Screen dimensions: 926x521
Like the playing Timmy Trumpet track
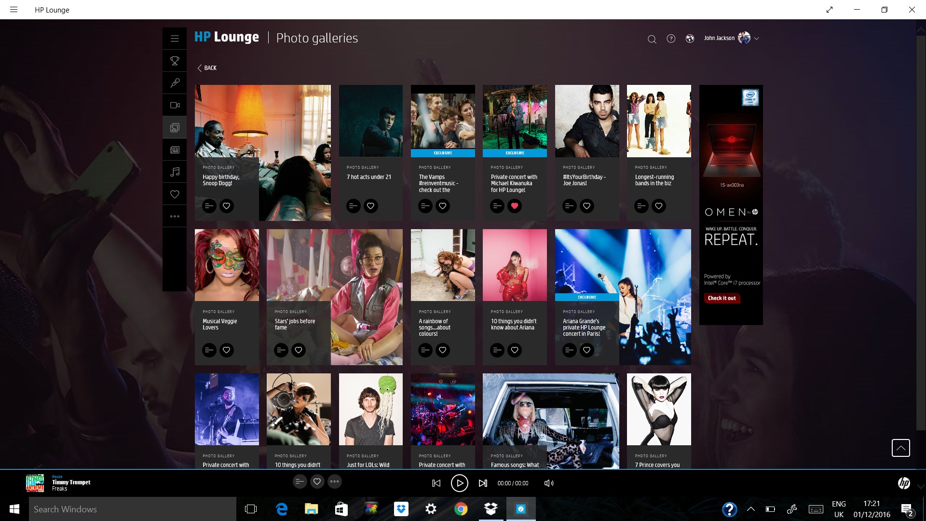(x=317, y=481)
